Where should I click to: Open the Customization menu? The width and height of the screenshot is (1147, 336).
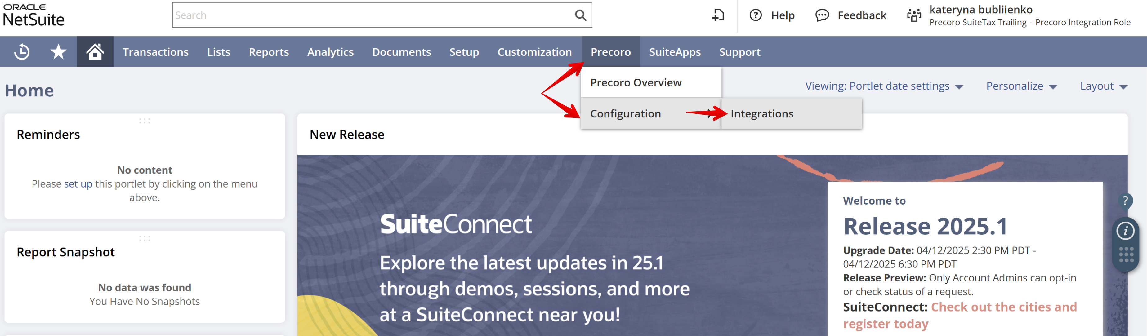click(534, 52)
